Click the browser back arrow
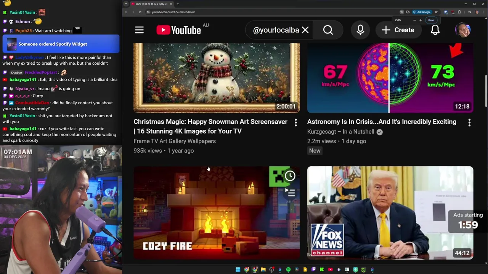This screenshot has height=274, width=488. (x=126, y=12)
